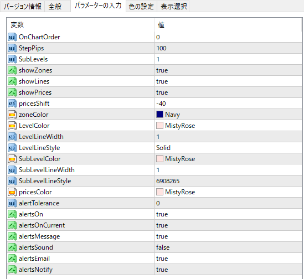The height and width of the screenshot is (279, 304).
Task: Click the boolean icon beside alertsMessage
Action: pos(12,236)
